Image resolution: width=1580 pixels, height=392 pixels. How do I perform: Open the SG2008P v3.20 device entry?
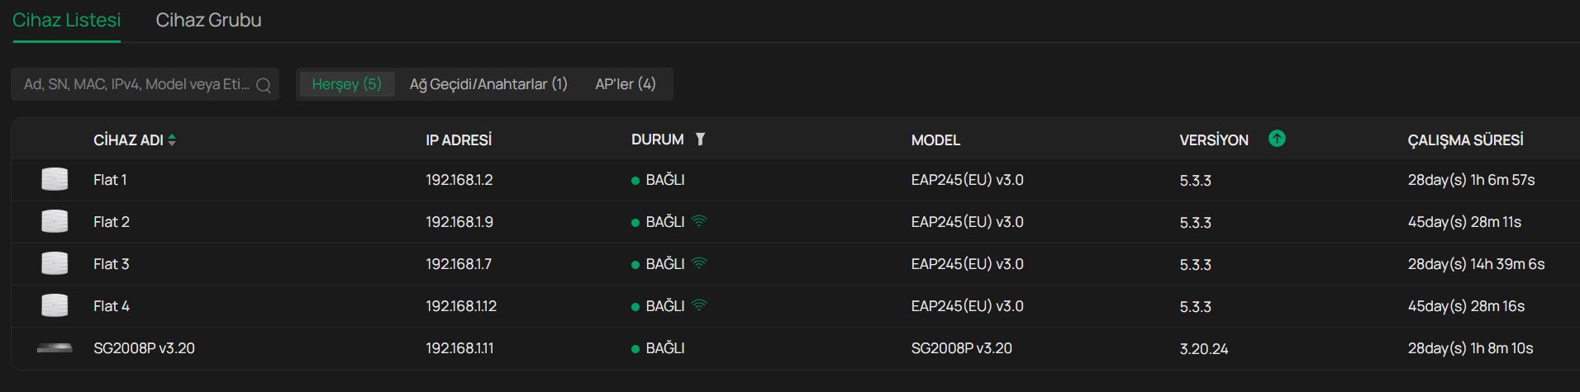click(x=144, y=348)
